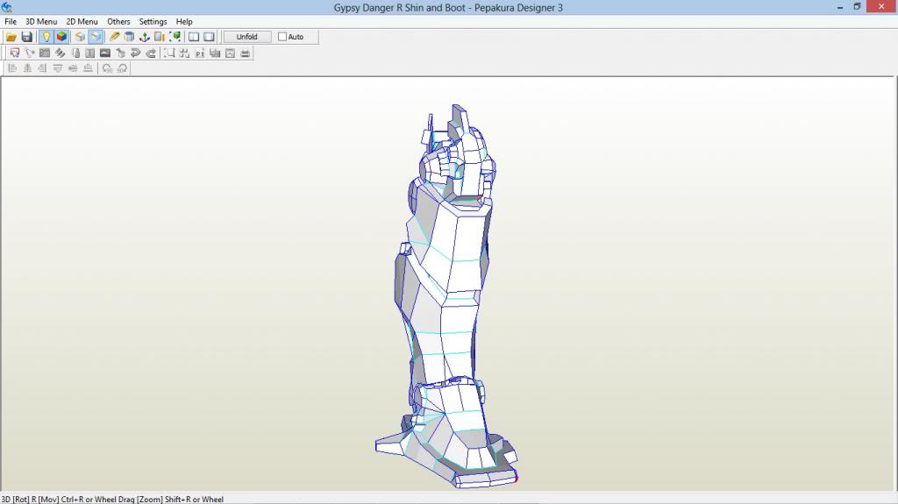Click the align top icon in the third toolbar
Viewport: 898px width, 504px height.
57,68
